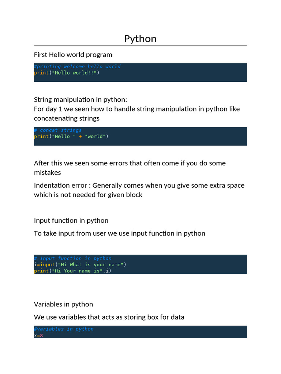The width and height of the screenshot is (281, 374).
Task: Click the "# input function in python" comment
Action: pyautogui.click(x=73, y=258)
